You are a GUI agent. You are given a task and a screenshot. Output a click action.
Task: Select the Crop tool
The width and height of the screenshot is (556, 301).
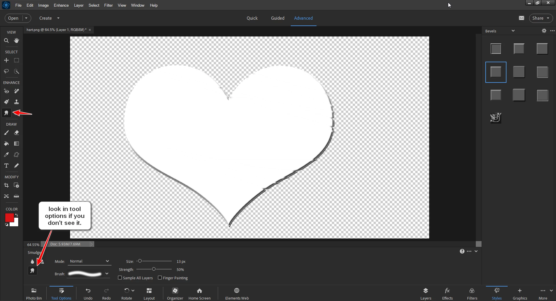click(x=6, y=185)
